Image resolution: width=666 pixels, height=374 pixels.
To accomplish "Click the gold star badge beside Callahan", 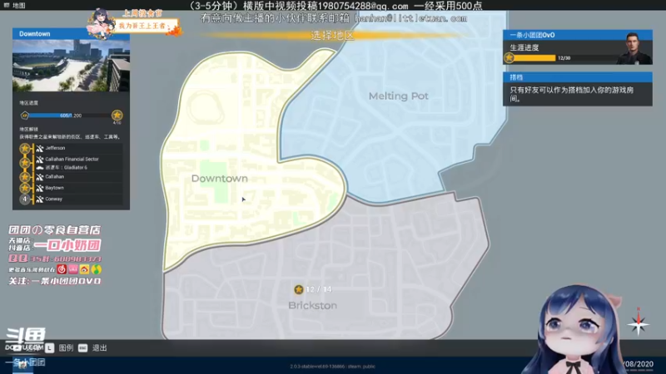I will click(25, 177).
